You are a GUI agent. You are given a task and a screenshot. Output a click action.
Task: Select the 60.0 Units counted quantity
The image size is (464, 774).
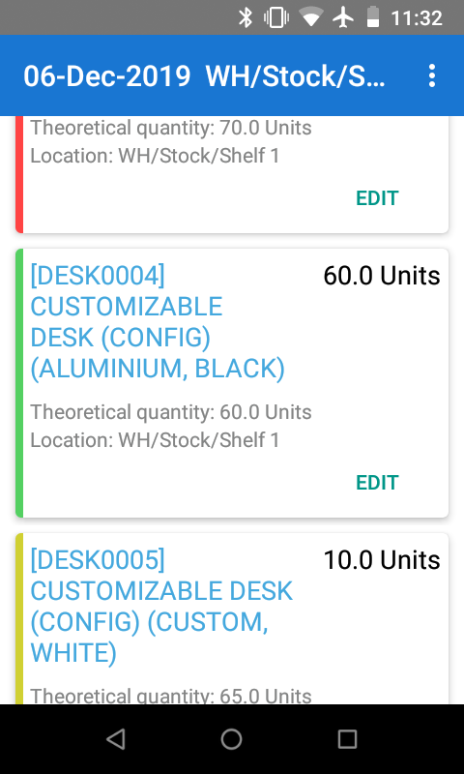pos(382,276)
